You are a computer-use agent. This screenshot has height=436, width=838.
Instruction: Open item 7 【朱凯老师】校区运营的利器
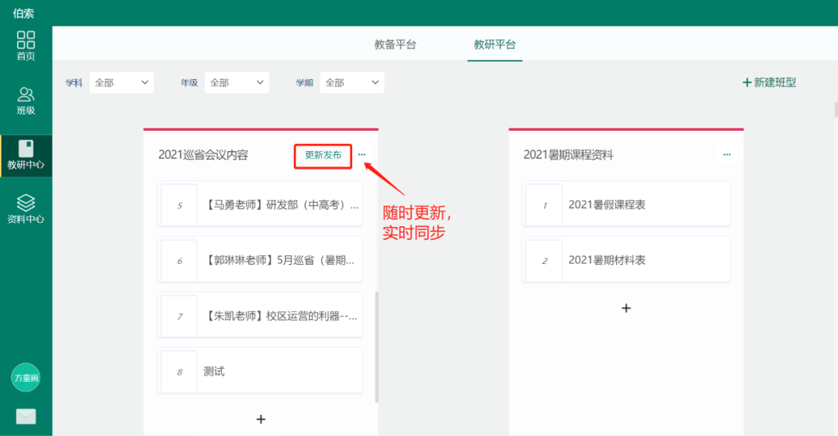tap(260, 316)
